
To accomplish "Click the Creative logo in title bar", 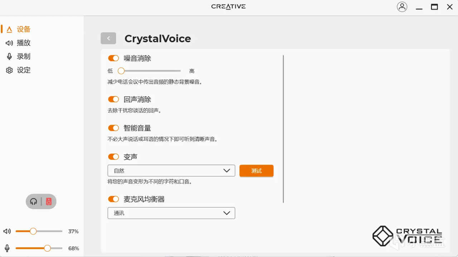I will click(228, 6).
